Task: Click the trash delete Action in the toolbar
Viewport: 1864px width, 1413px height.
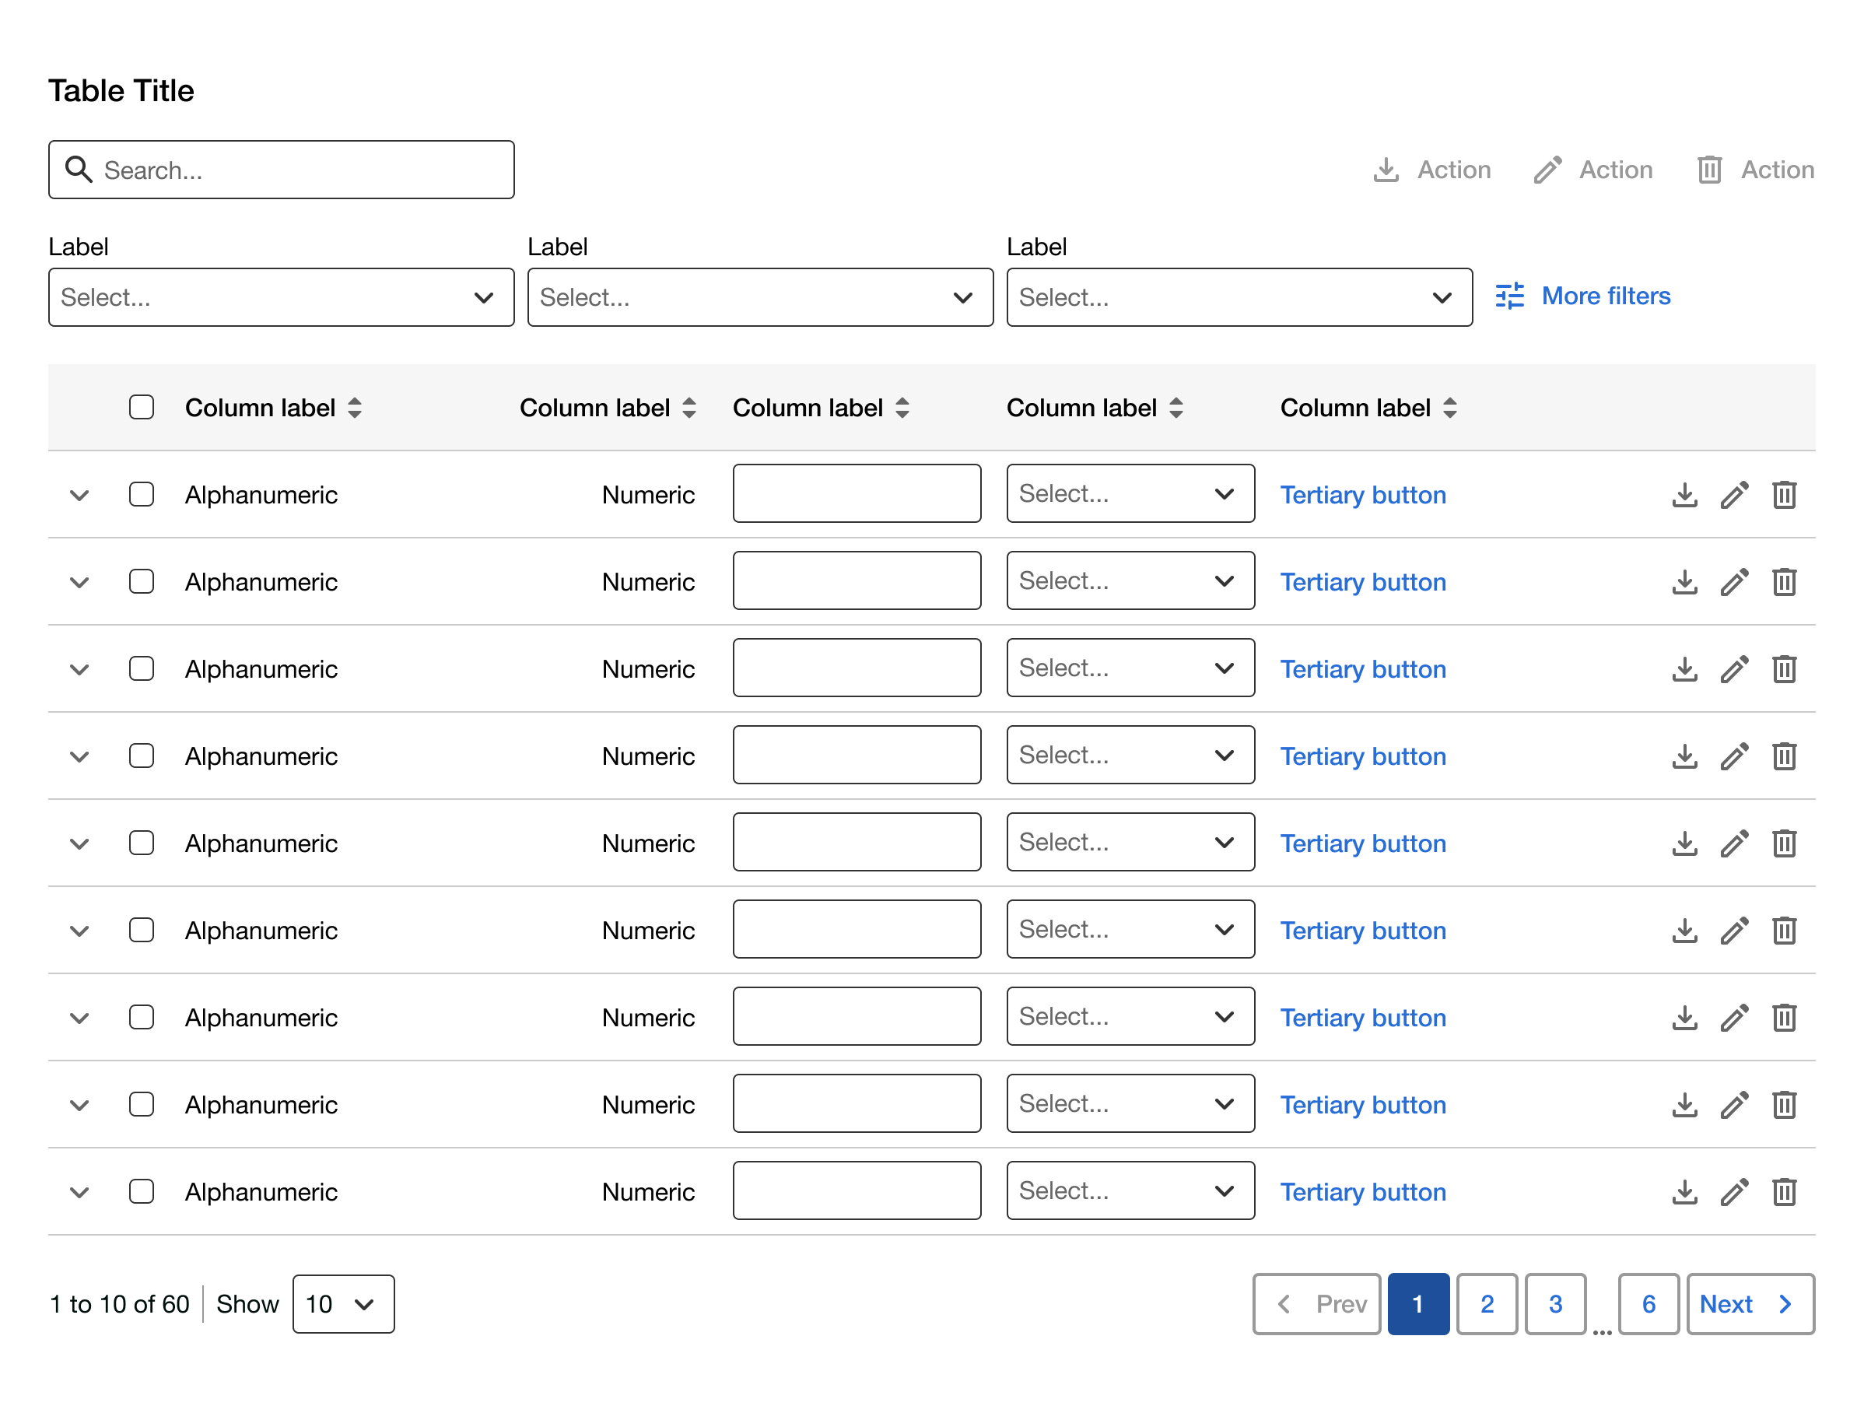Action: 1755,170
